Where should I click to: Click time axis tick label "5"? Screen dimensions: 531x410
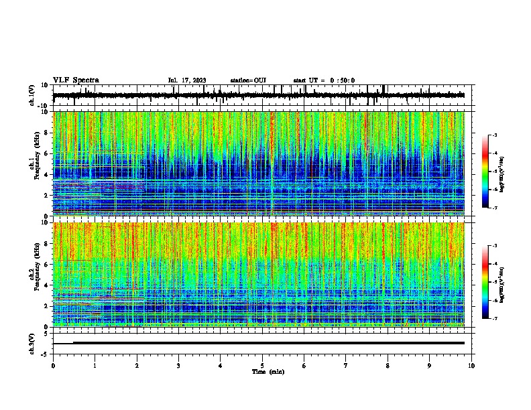262,366
